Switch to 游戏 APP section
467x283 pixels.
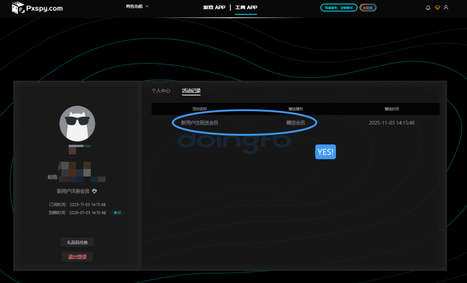click(x=214, y=7)
